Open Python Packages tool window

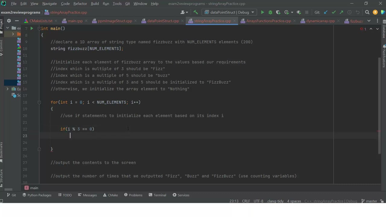pos(37,195)
